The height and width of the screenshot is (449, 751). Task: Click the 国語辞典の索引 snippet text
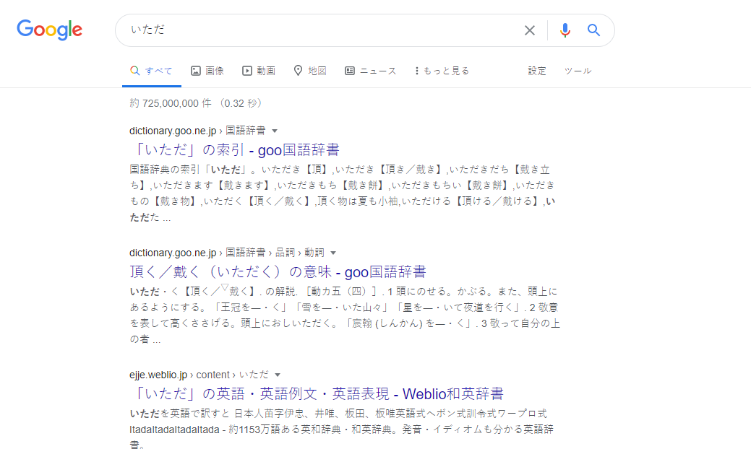click(x=343, y=193)
